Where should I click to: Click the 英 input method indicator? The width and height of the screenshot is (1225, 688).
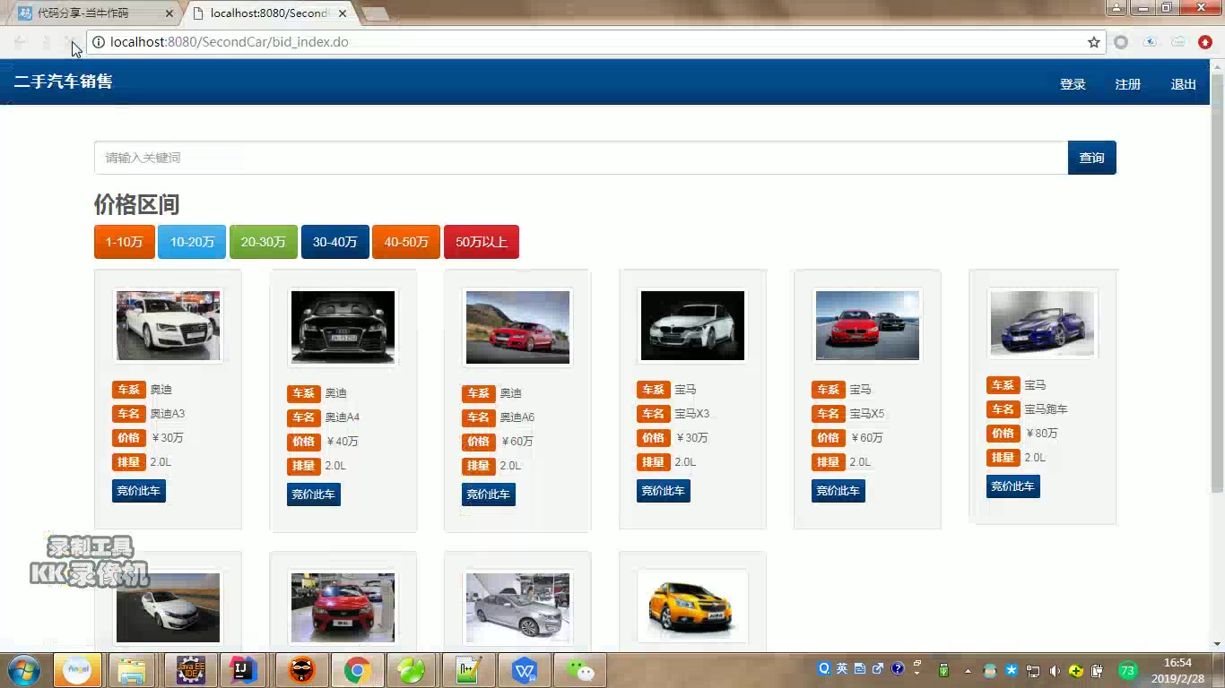point(842,668)
